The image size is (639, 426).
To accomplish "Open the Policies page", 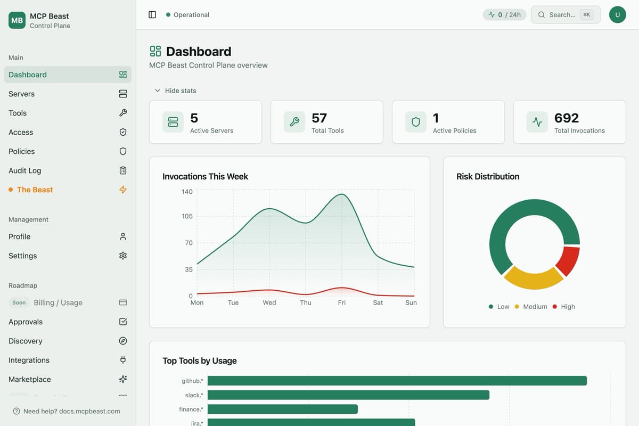I will 68,151.
